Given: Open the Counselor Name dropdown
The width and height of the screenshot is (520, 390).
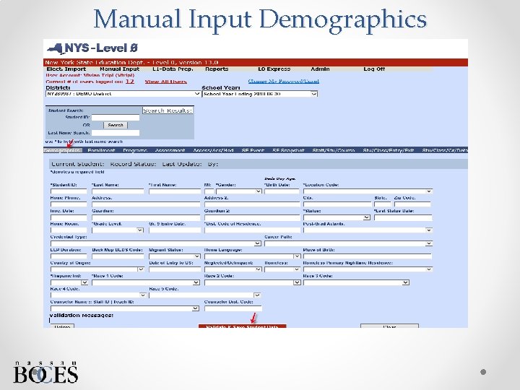Looking at the screenshot, I should tap(125, 308).
